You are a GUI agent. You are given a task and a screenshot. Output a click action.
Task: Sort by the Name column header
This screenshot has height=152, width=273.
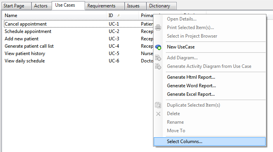[x=54, y=16]
